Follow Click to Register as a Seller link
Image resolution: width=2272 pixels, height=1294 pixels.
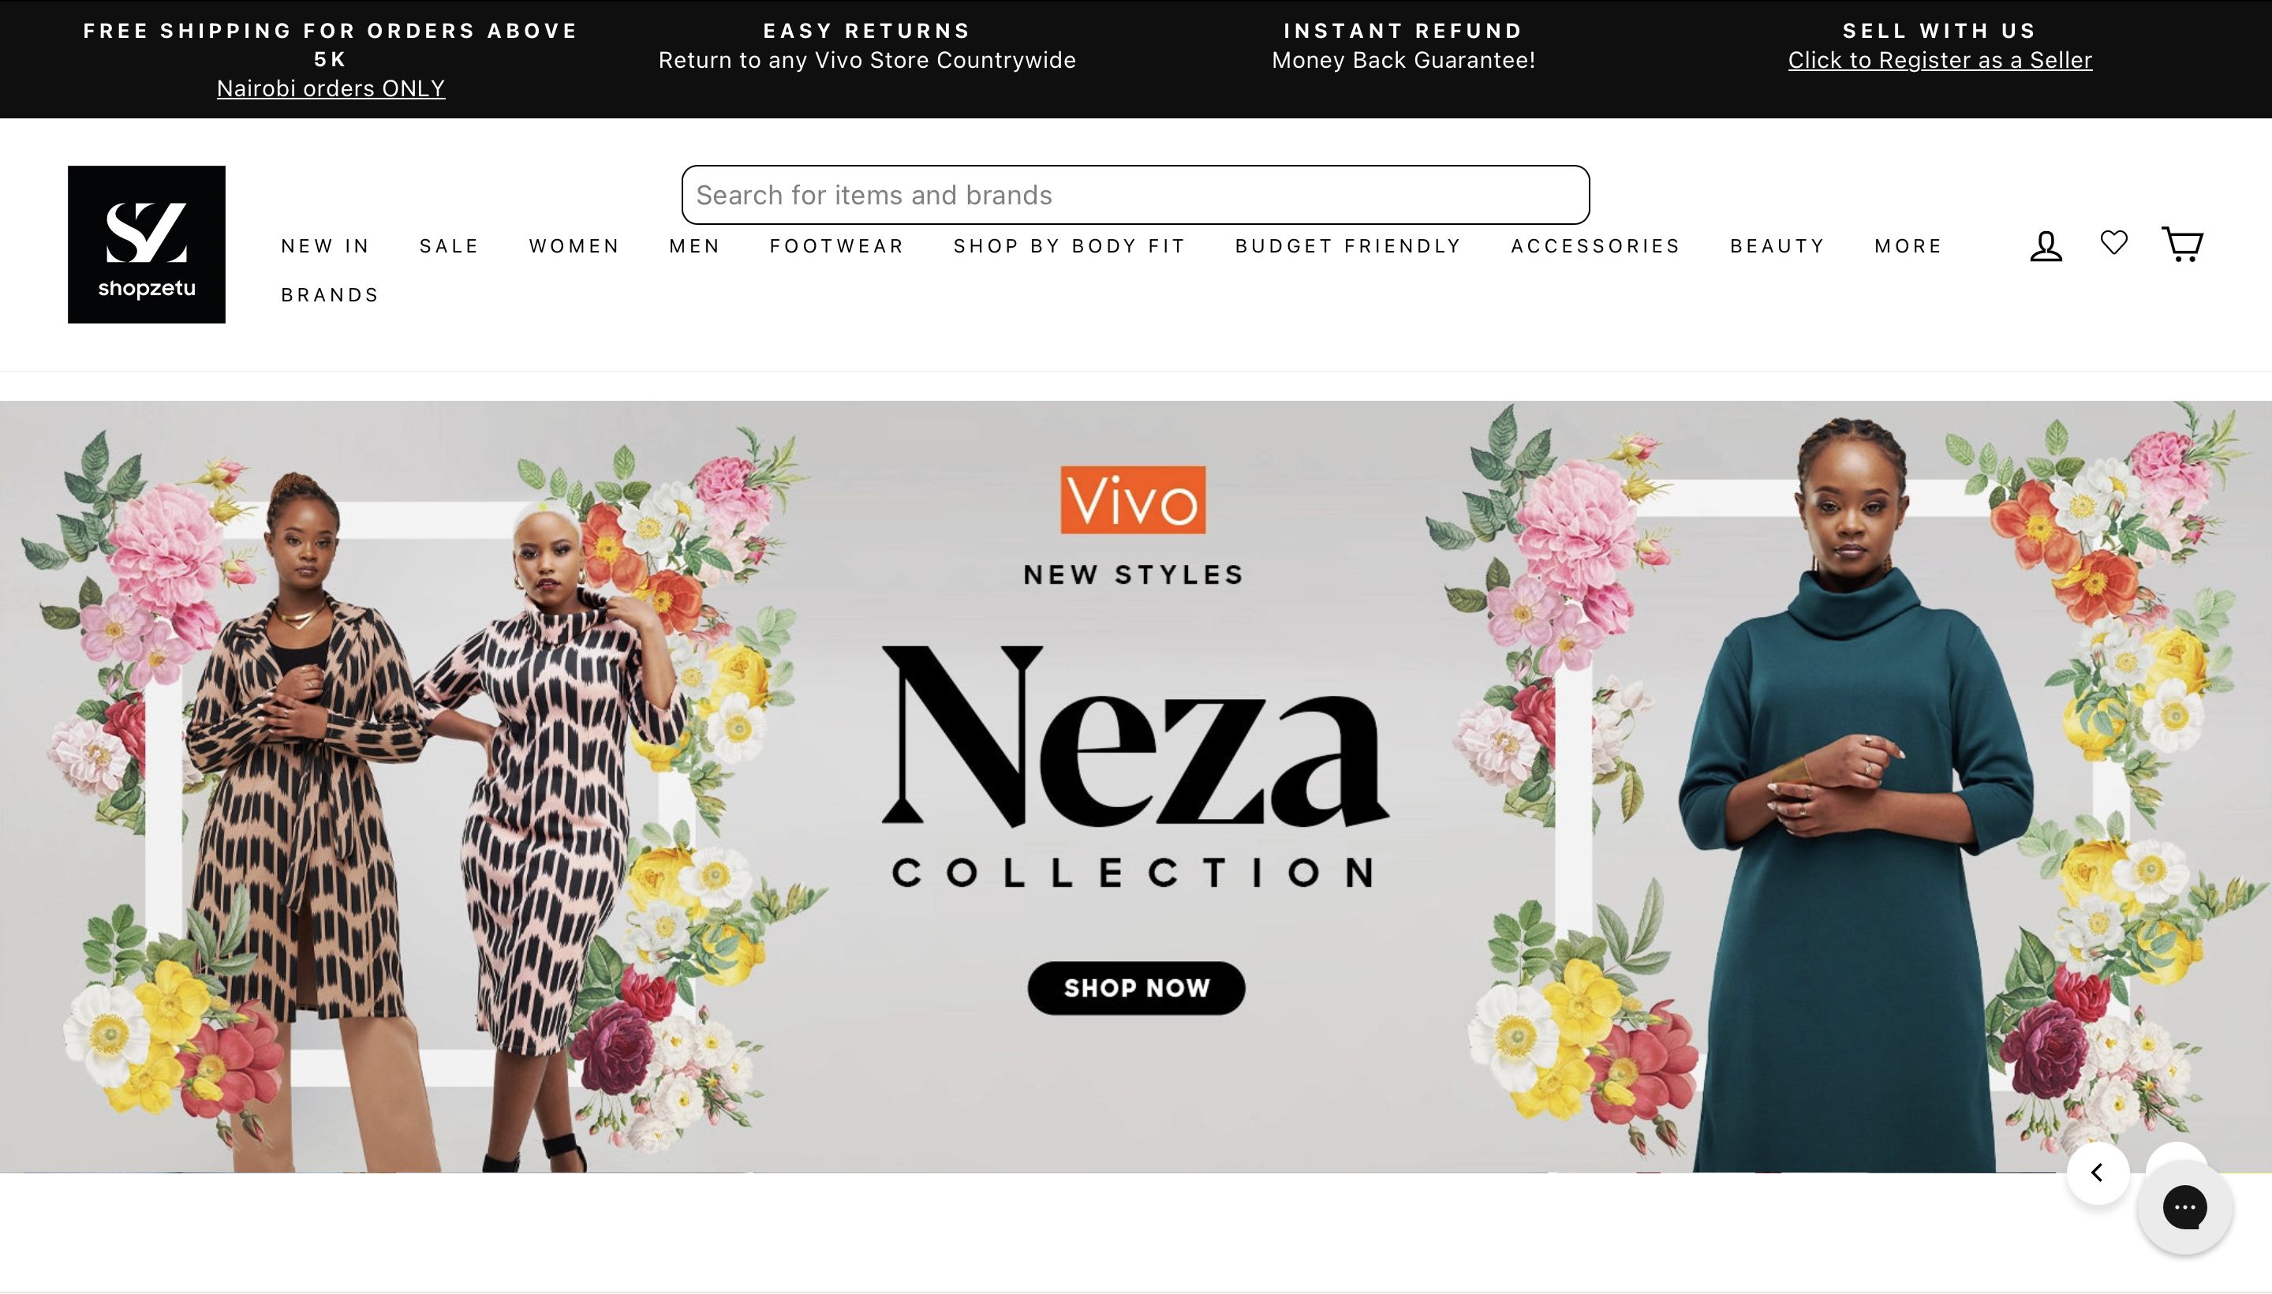1940,61
